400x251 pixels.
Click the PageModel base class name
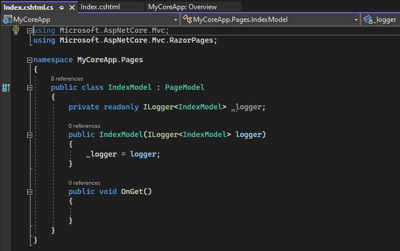tap(184, 88)
